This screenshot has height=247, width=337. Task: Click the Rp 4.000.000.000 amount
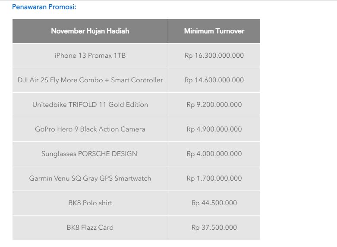point(214,154)
